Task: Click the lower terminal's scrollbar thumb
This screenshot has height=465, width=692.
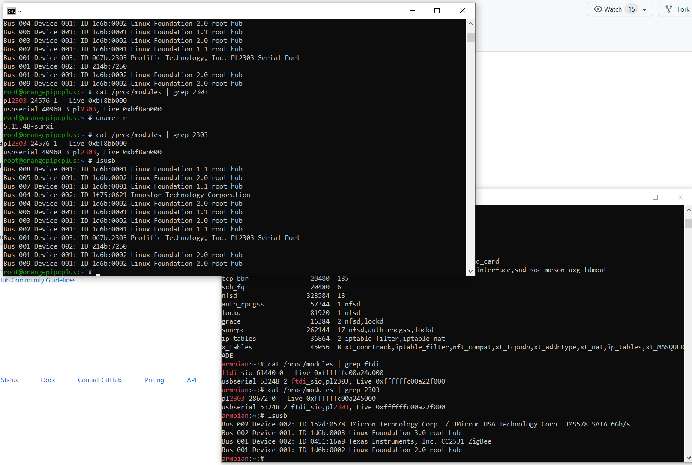Action: [x=688, y=223]
